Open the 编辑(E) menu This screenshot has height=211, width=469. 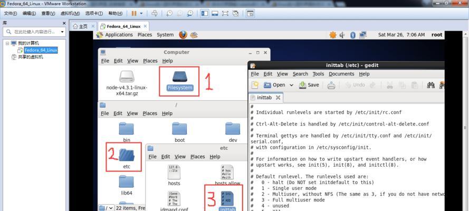pos(30,13)
